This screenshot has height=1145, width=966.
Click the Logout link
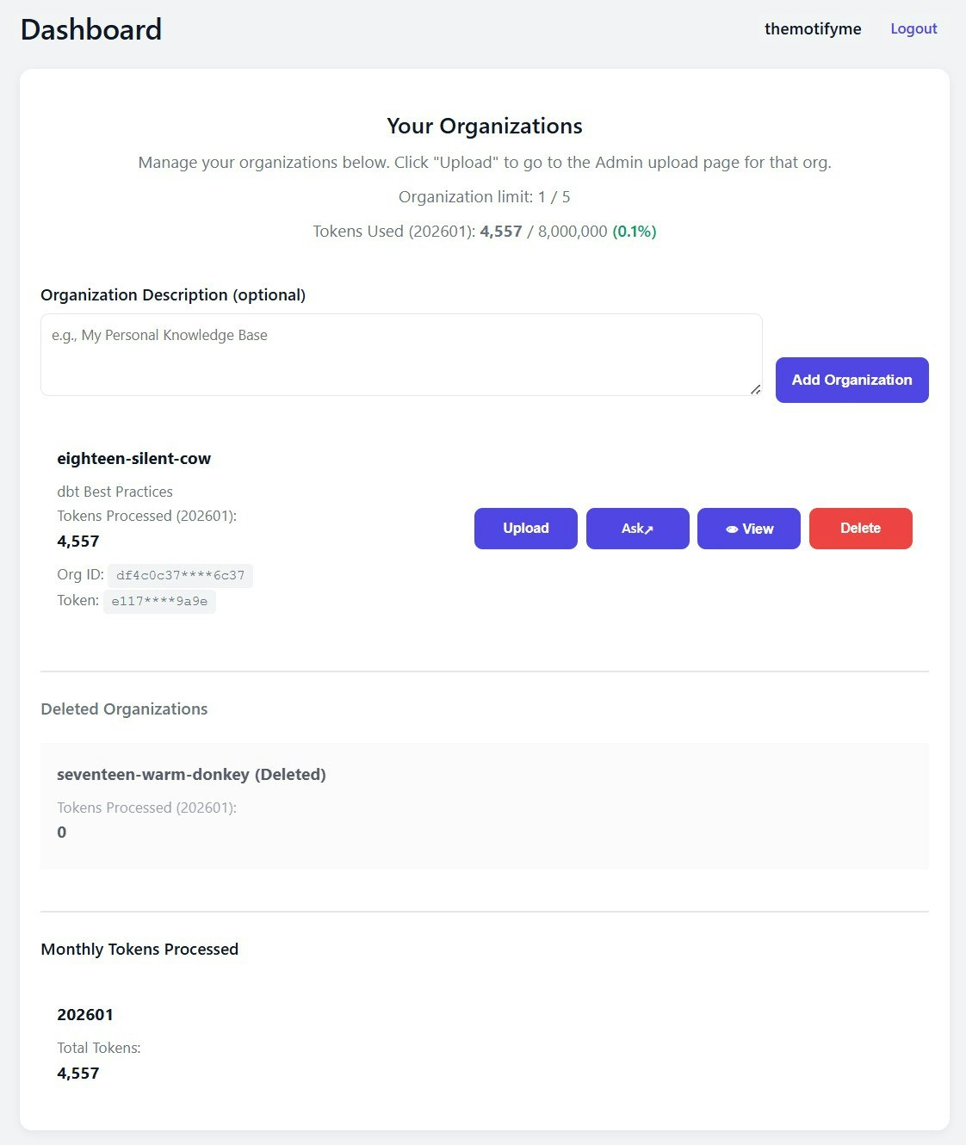click(x=913, y=28)
